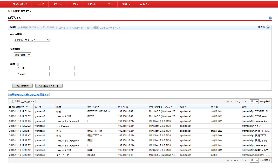Click the 結果をクリアして新しいクエリを開始する link

(x=29, y=95)
